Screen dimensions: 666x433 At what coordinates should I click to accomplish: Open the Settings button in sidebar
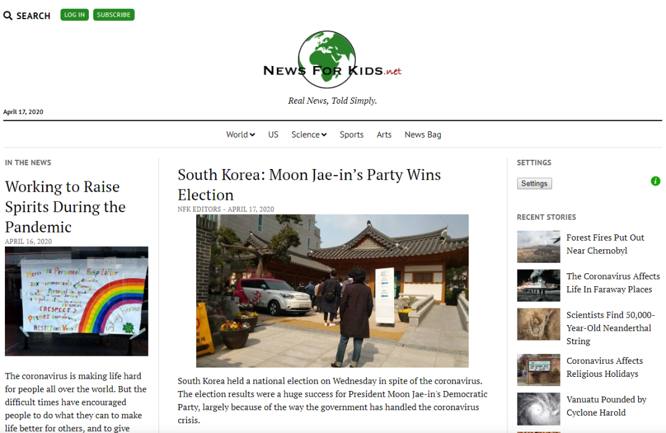tap(534, 184)
